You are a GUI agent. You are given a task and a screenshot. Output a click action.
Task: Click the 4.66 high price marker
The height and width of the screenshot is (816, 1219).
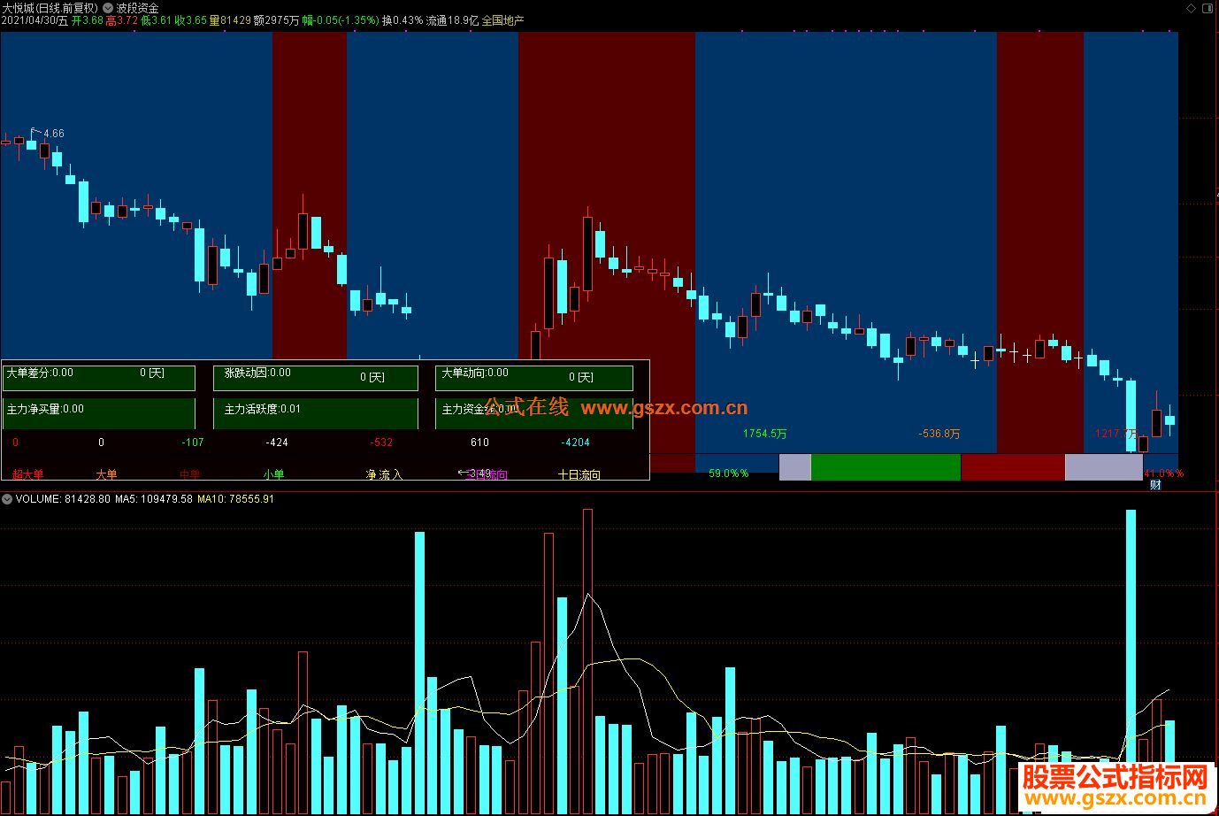tap(53, 134)
